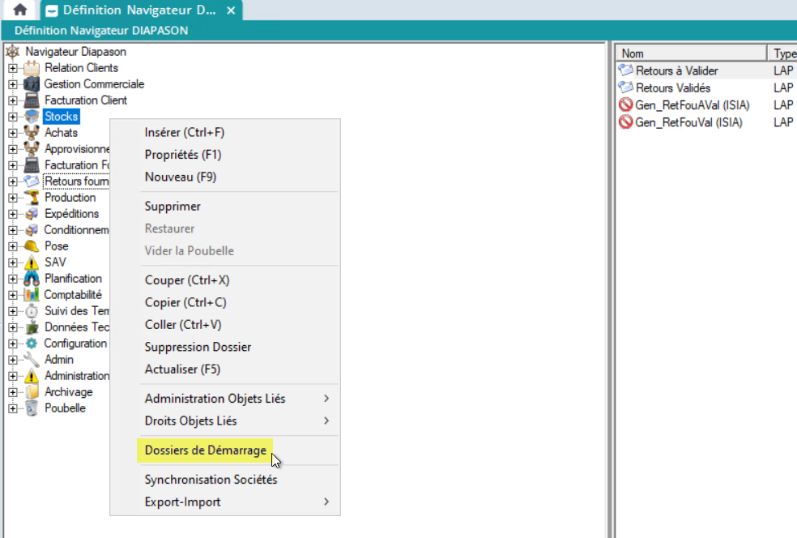Screen dimensions: 797x538
Task: Click the Stocks tree icon
Action: [x=32, y=117]
